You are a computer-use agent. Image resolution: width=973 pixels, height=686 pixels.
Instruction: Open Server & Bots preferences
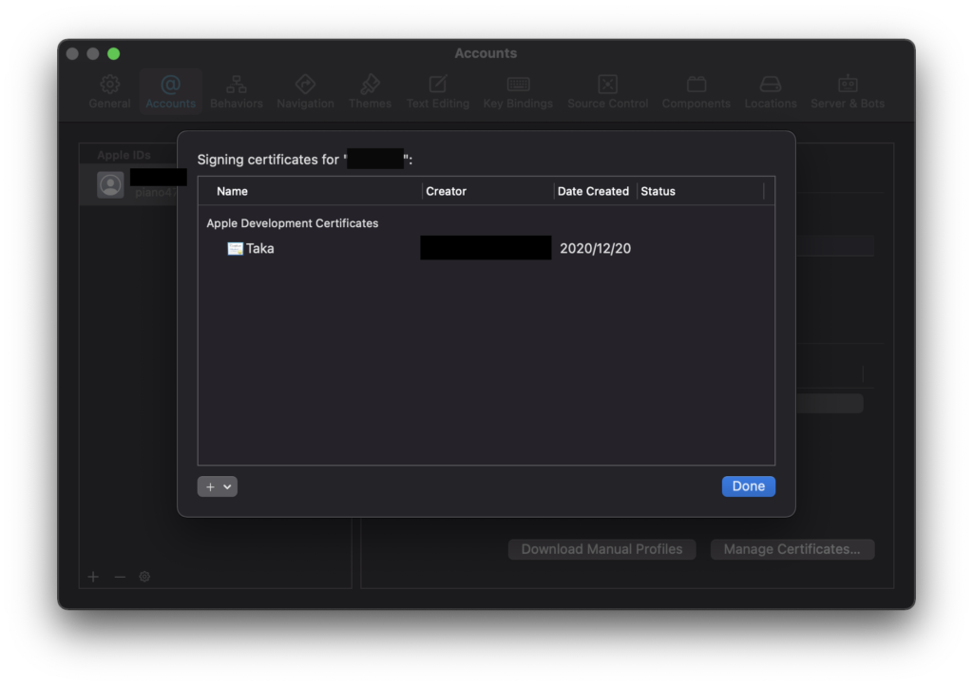848,92
